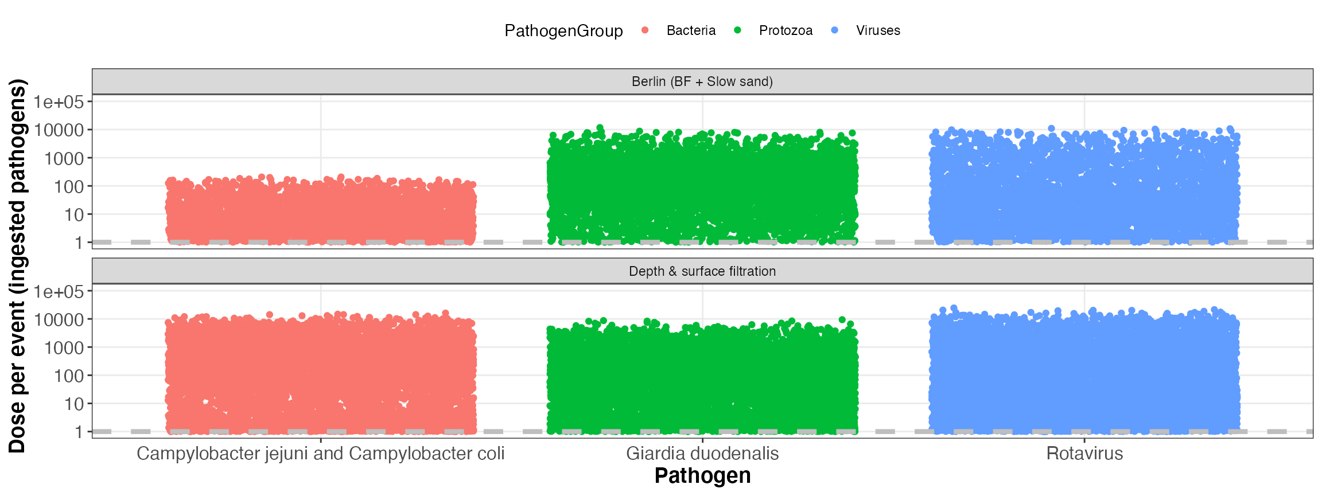Click the Rotavirus axis label

(x=1084, y=454)
